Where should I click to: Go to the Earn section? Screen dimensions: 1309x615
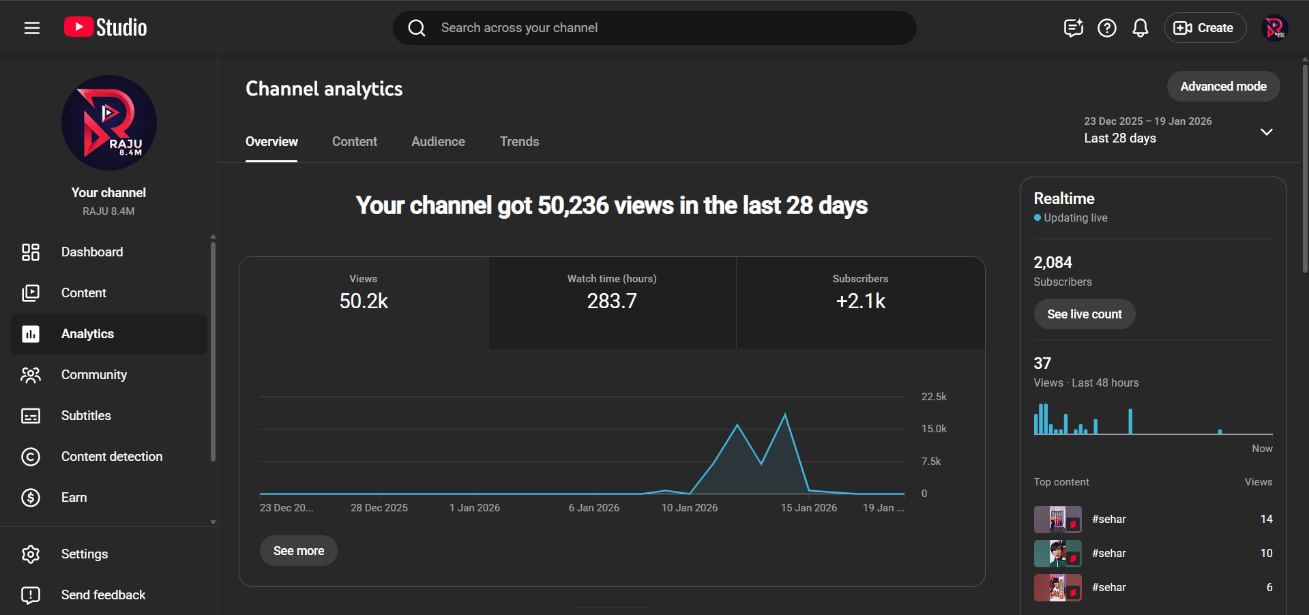click(74, 498)
